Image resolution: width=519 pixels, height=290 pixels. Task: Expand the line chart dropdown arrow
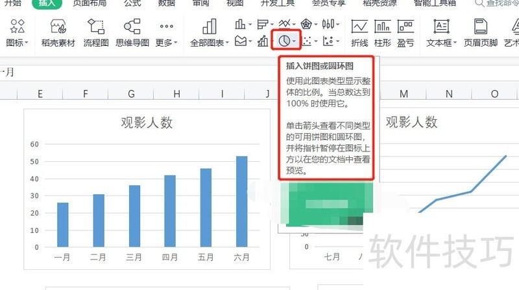pyautogui.click(x=294, y=25)
